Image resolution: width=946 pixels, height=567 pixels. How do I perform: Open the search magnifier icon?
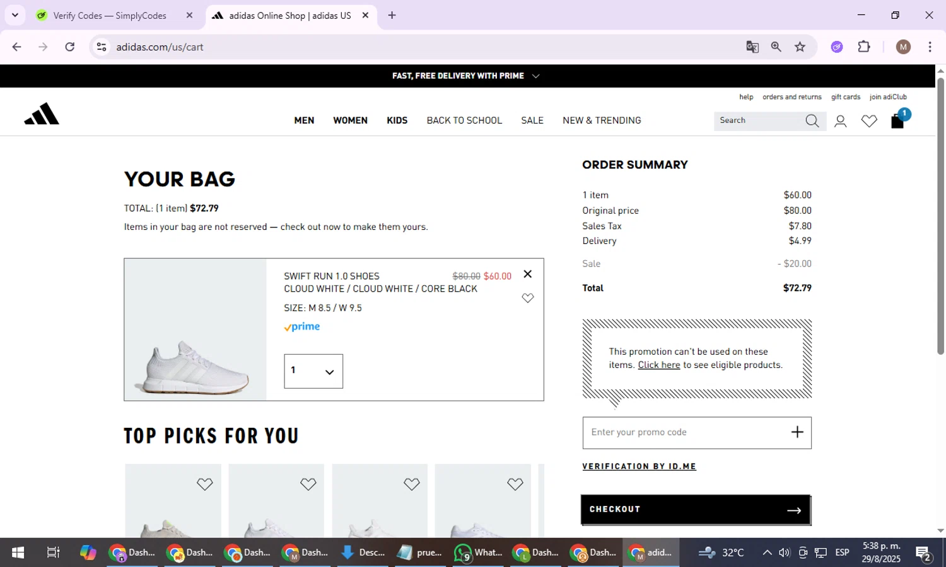click(x=812, y=121)
